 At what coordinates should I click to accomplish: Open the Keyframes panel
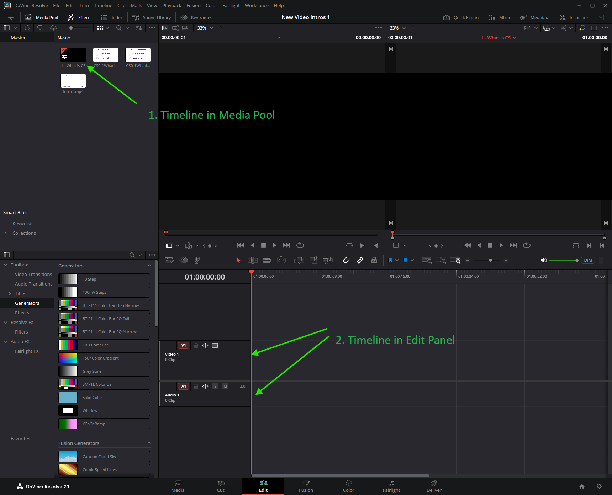pyautogui.click(x=196, y=17)
